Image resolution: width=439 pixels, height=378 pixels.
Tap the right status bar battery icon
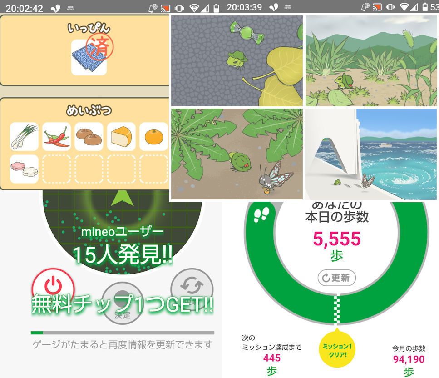425,7
